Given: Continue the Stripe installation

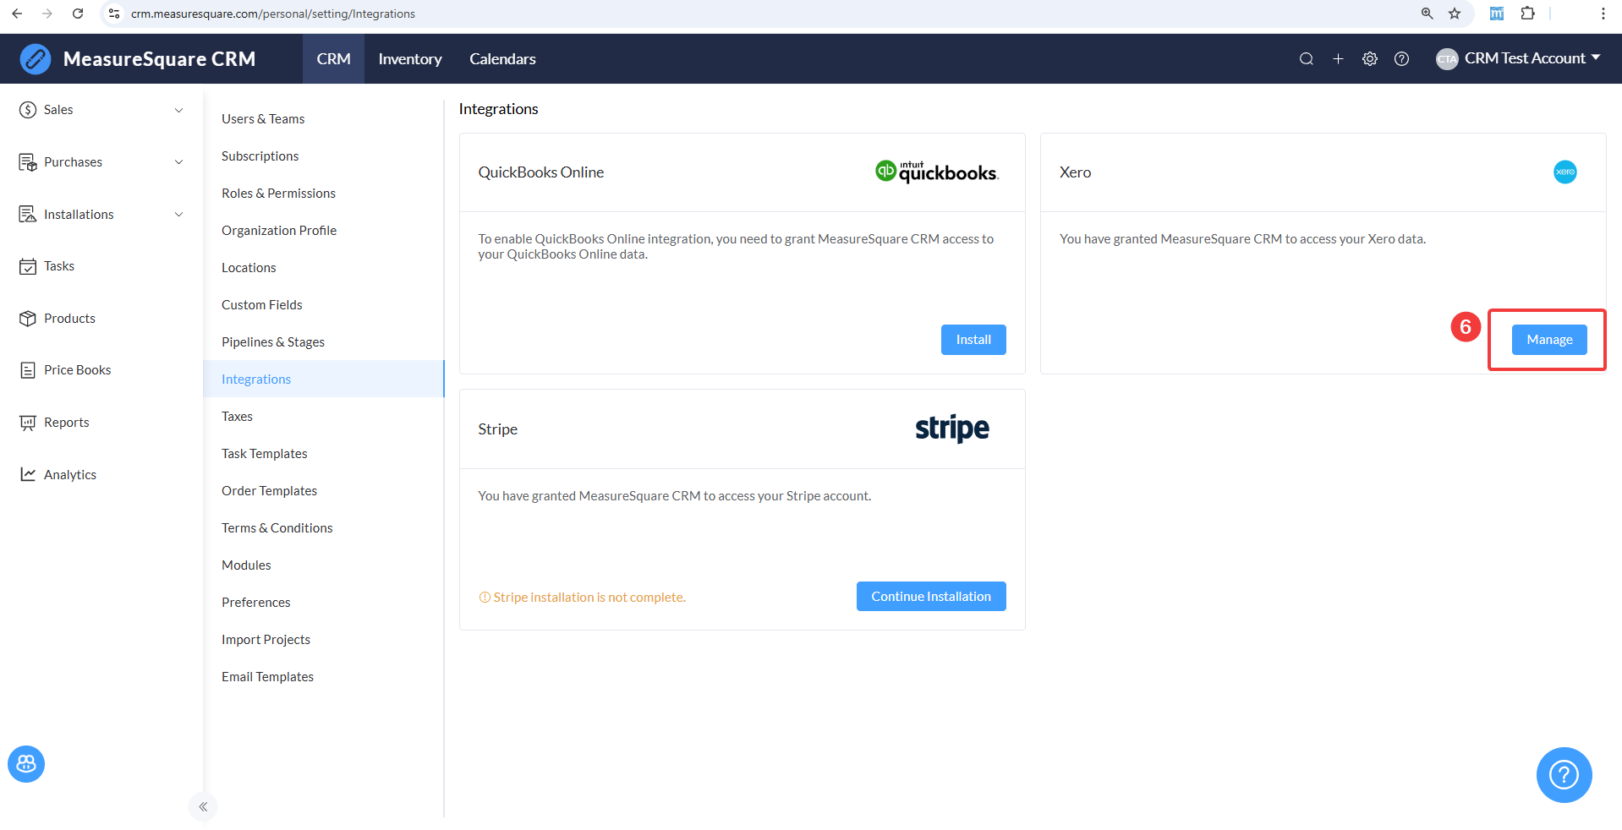Looking at the screenshot, I should point(931,597).
